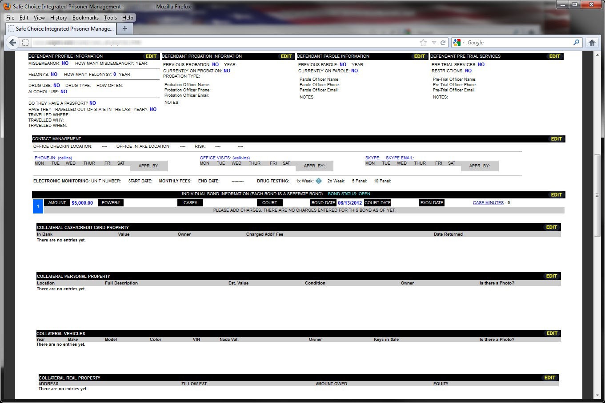Open the PHONE-IN (callins) link
The height and width of the screenshot is (403, 605).
(x=53, y=158)
